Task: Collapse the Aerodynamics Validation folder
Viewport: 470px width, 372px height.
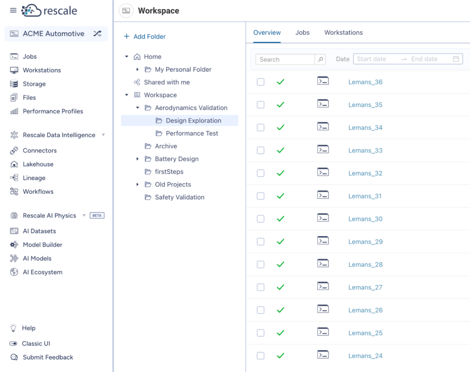Action: click(x=138, y=108)
